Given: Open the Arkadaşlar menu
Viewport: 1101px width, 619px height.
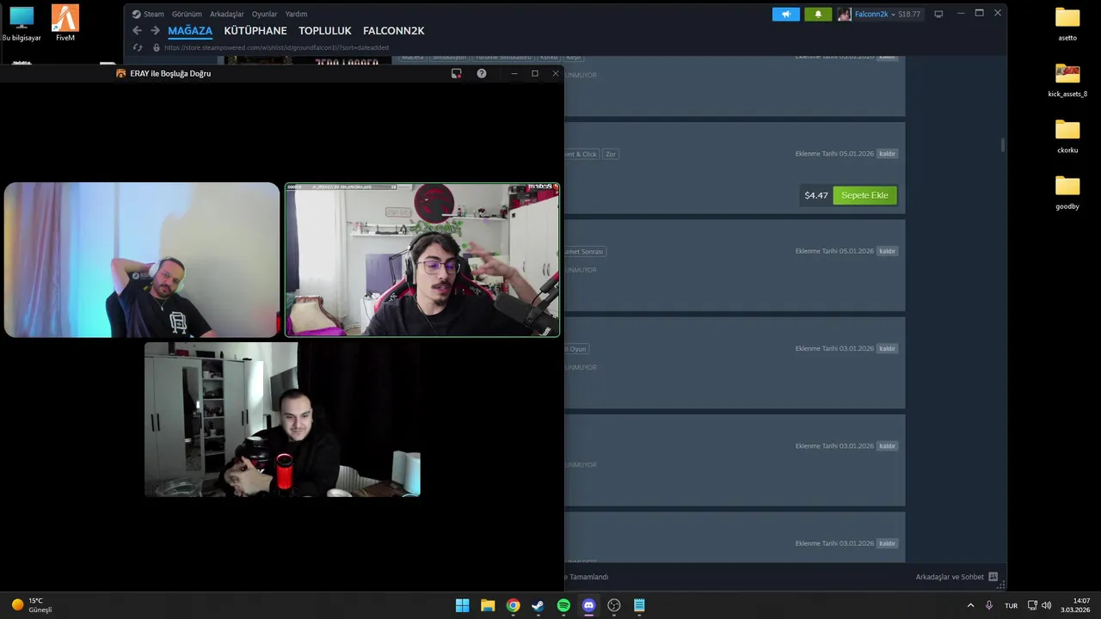Looking at the screenshot, I should tap(227, 14).
